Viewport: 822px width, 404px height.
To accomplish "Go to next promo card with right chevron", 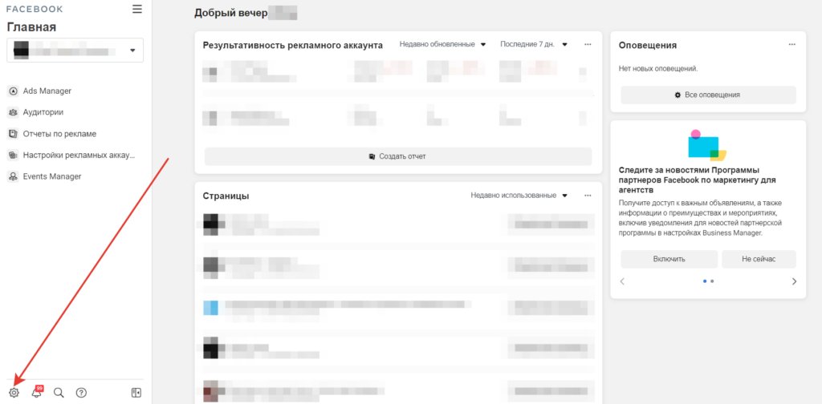I will point(794,281).
